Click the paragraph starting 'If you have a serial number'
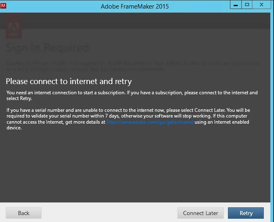Image resolution: width=274 pixels, height=222 pixels. click(x=128, y=119)
